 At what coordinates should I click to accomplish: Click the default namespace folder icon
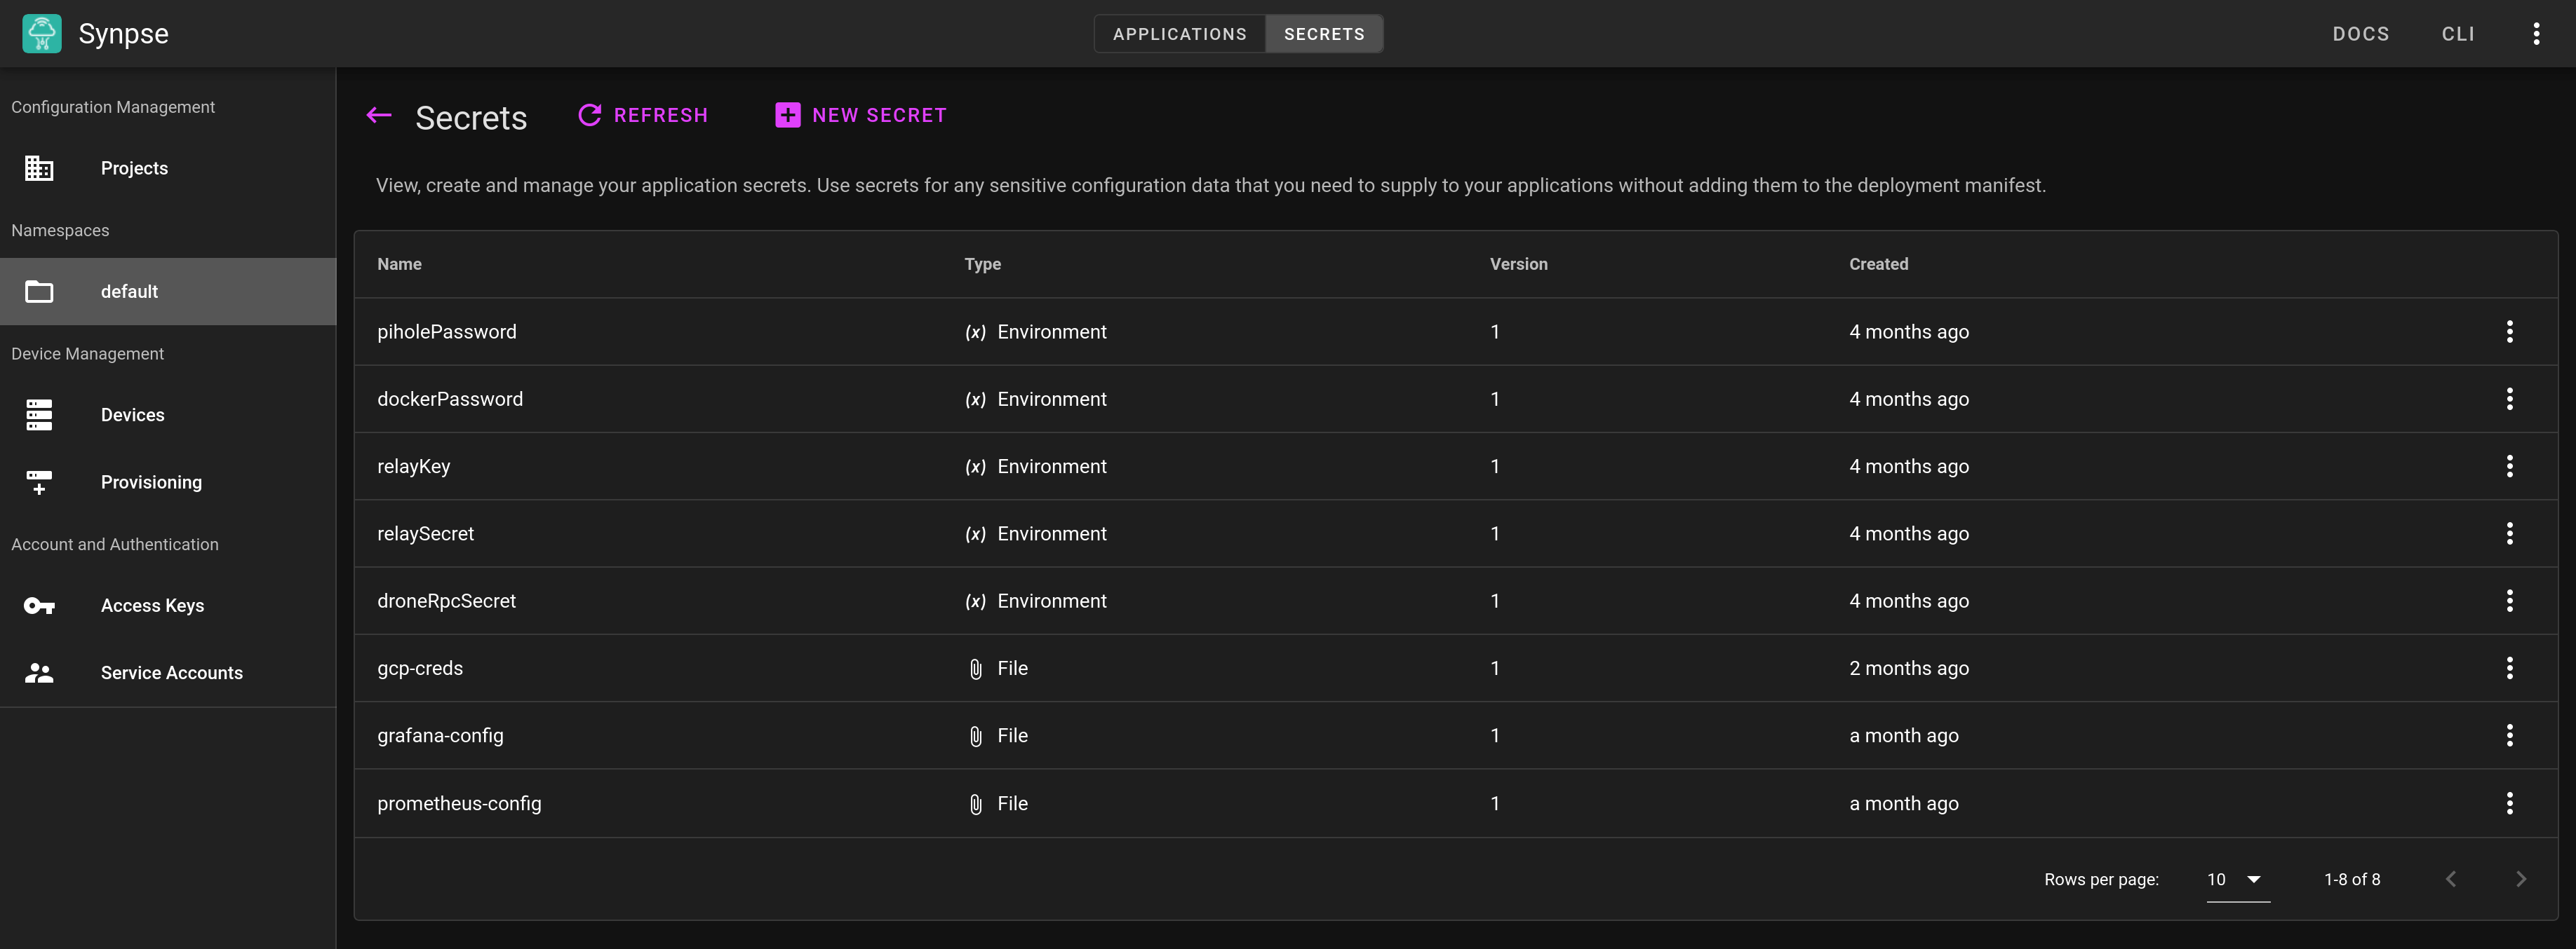pyautogui.click(x=39, y=292)
